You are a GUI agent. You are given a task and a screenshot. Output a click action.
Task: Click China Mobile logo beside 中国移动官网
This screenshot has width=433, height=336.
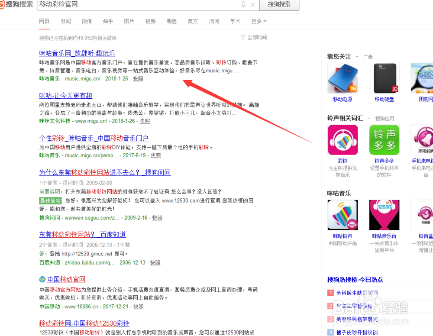tap(42, 279)
